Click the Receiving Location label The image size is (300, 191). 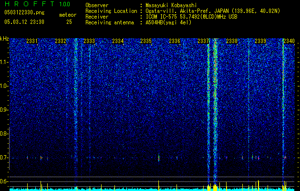[111, 11]
